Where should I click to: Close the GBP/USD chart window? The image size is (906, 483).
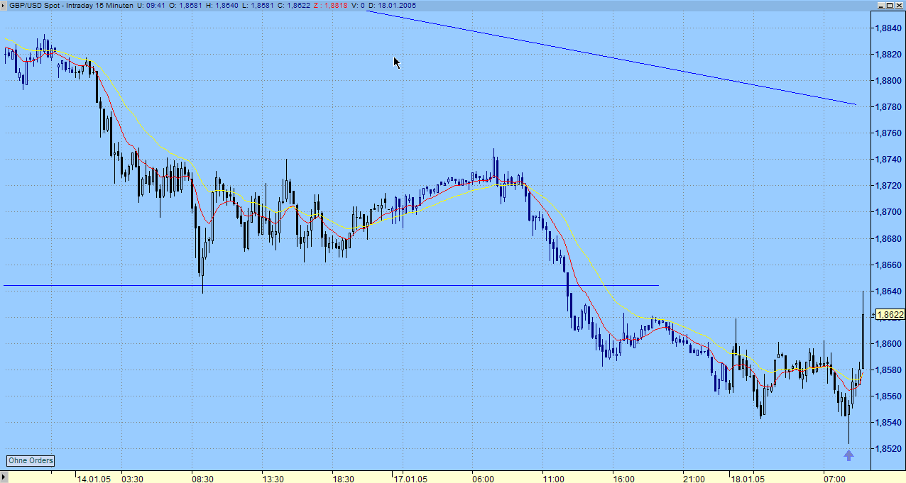(x=900, y=5)
